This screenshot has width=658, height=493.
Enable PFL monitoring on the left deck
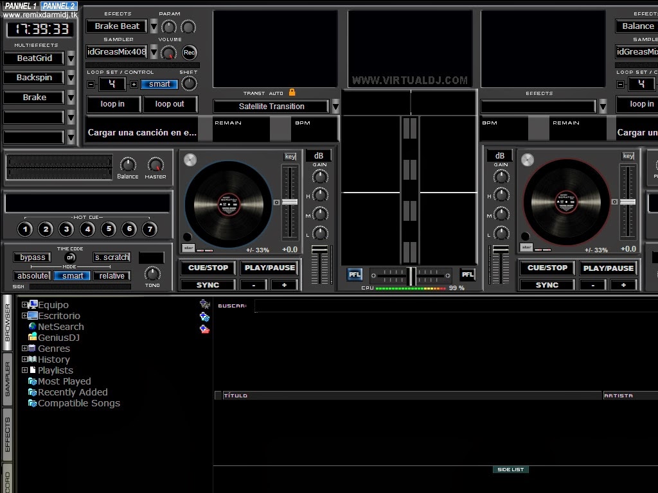[354, 274]
